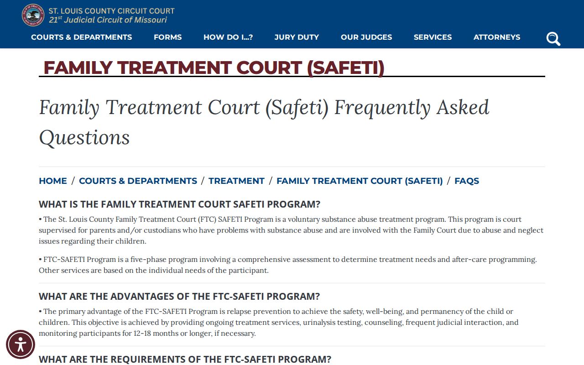Open the Attorneys menu
Screen dimensions: 584x365
click(497, 37)
